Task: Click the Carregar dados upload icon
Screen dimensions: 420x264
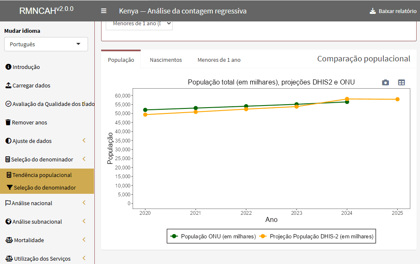Action: pyautogui.click(x=8, y=85)
